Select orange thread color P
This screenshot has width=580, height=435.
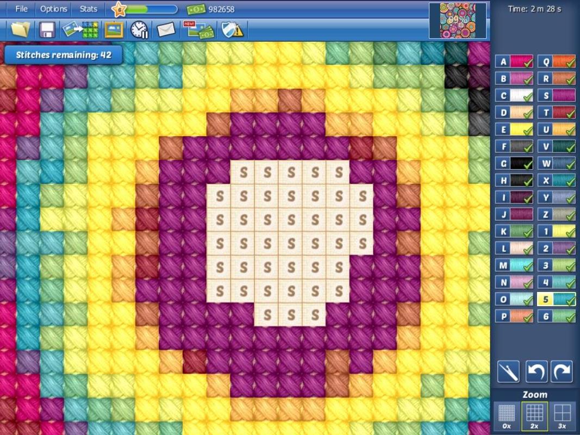tap(514, 316)
